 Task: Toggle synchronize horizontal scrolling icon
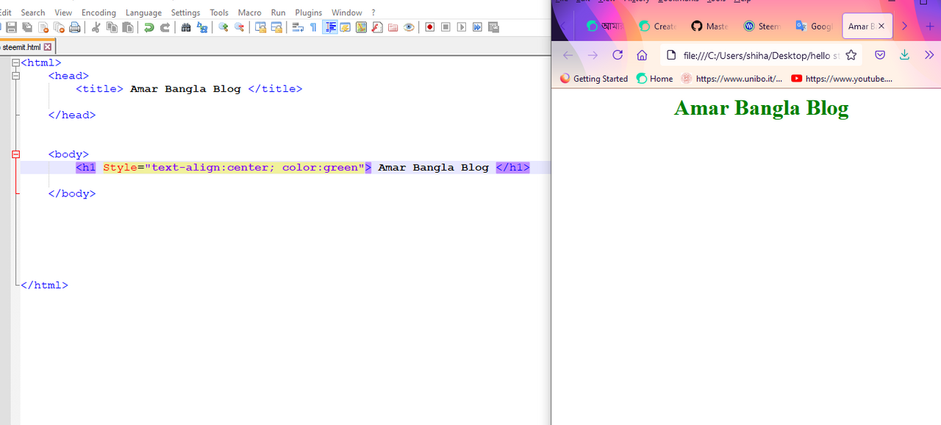coord(276,27)
